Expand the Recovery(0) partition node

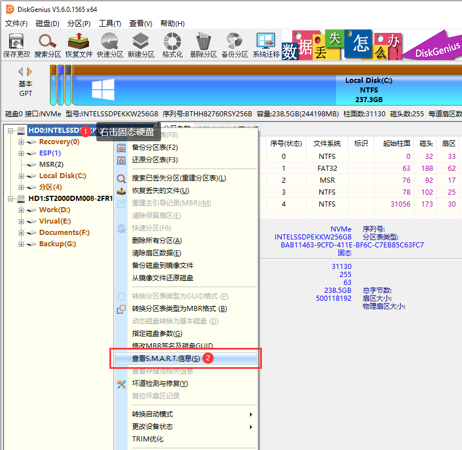coord(21,142)
